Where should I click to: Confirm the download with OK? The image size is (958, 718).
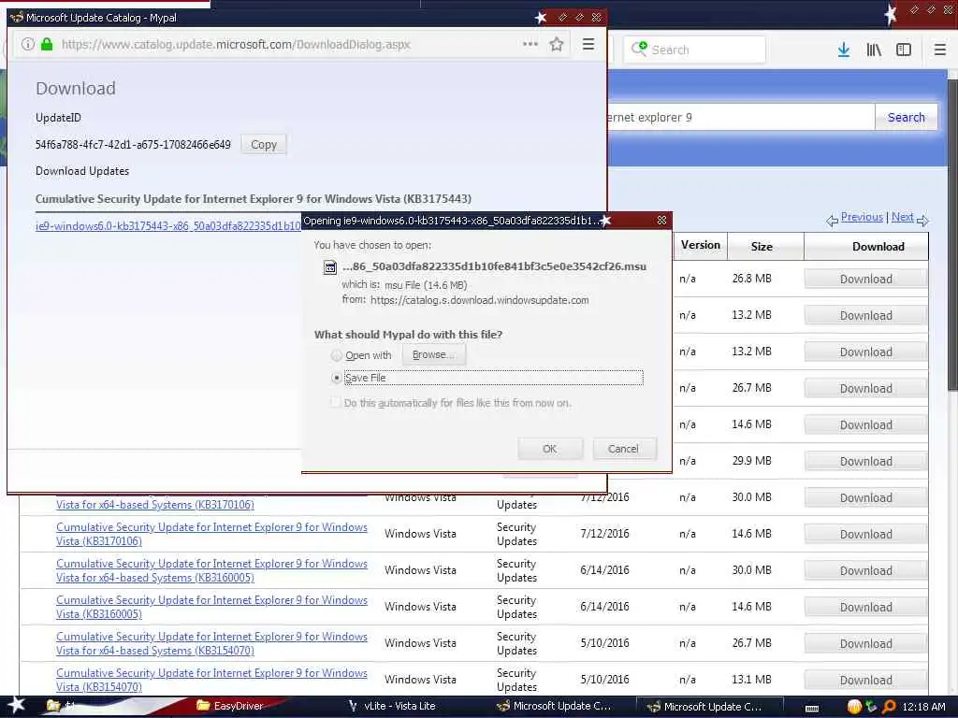(x=550, y=449)
